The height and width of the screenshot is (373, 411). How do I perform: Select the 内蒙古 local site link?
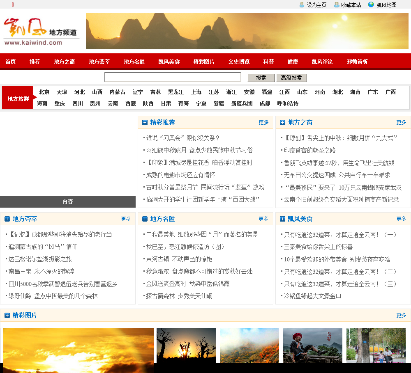(118, 92)
